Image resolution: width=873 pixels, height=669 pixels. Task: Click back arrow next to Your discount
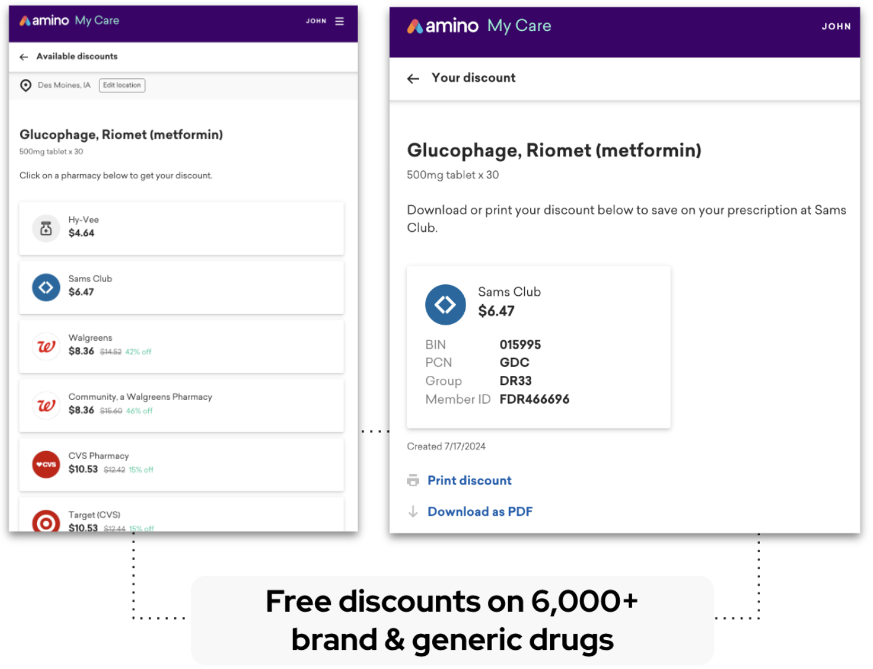pos(413,78)
